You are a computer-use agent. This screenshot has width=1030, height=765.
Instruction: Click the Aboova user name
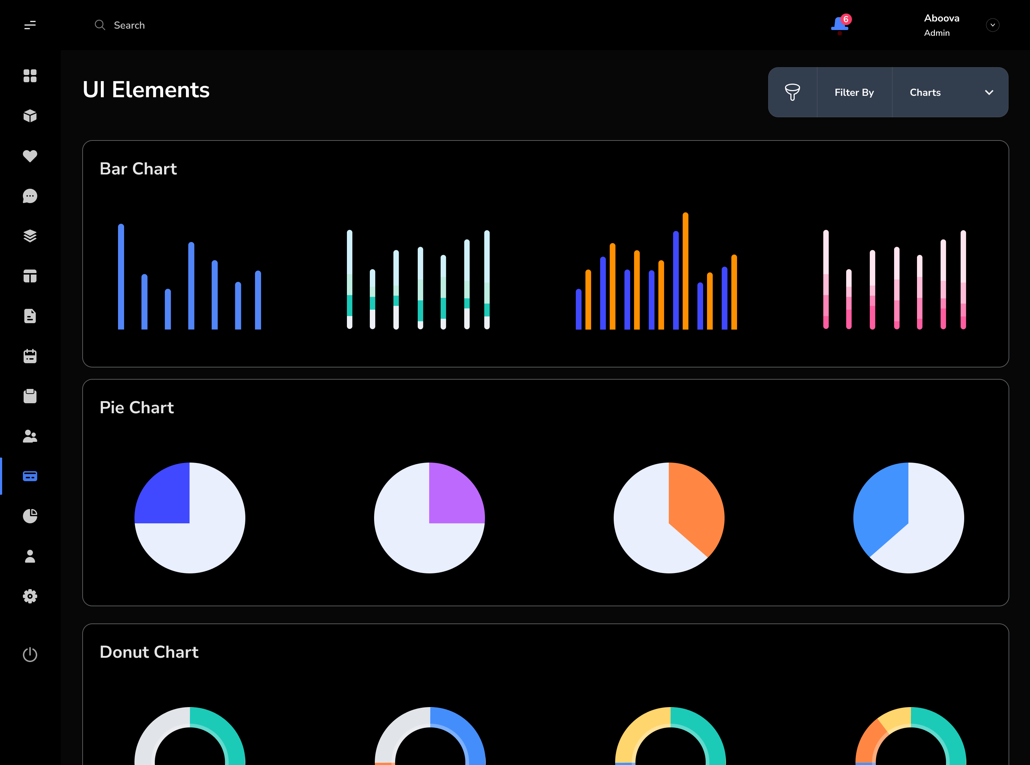942,18
